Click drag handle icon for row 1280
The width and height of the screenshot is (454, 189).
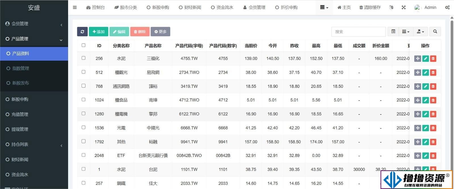pos(417,114)
